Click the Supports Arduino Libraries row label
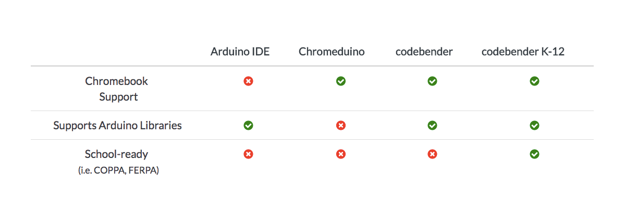 point(118,126)
